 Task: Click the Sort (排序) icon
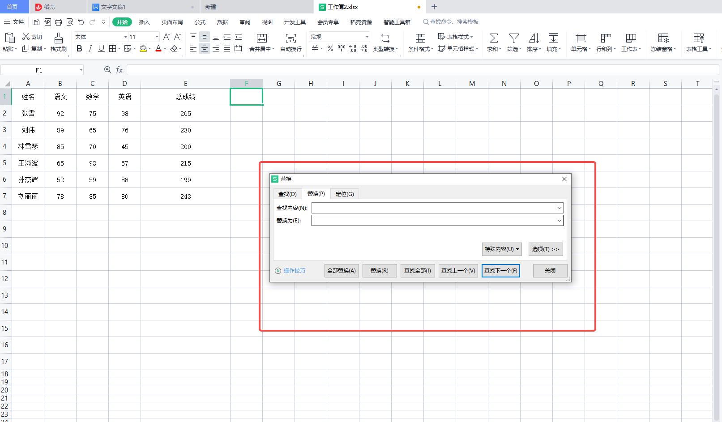(534, 38)
